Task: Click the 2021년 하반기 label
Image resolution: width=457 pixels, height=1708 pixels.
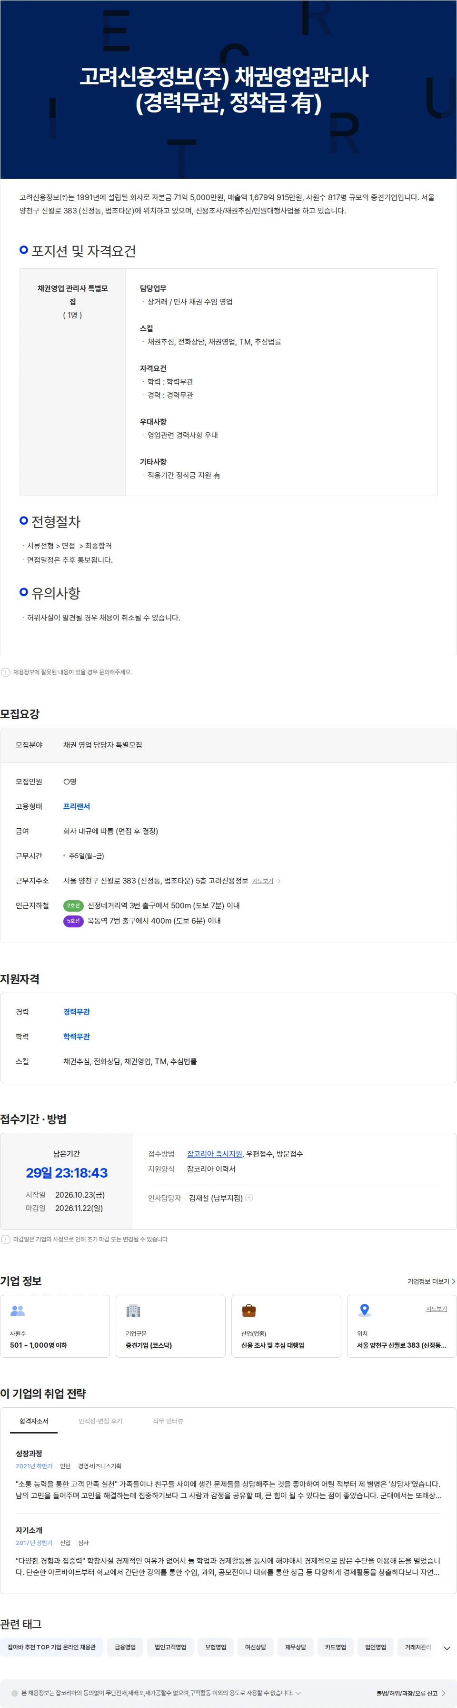Action: tap(34, 1465)
